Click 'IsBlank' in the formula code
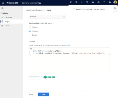 click(x=36, y=51)
